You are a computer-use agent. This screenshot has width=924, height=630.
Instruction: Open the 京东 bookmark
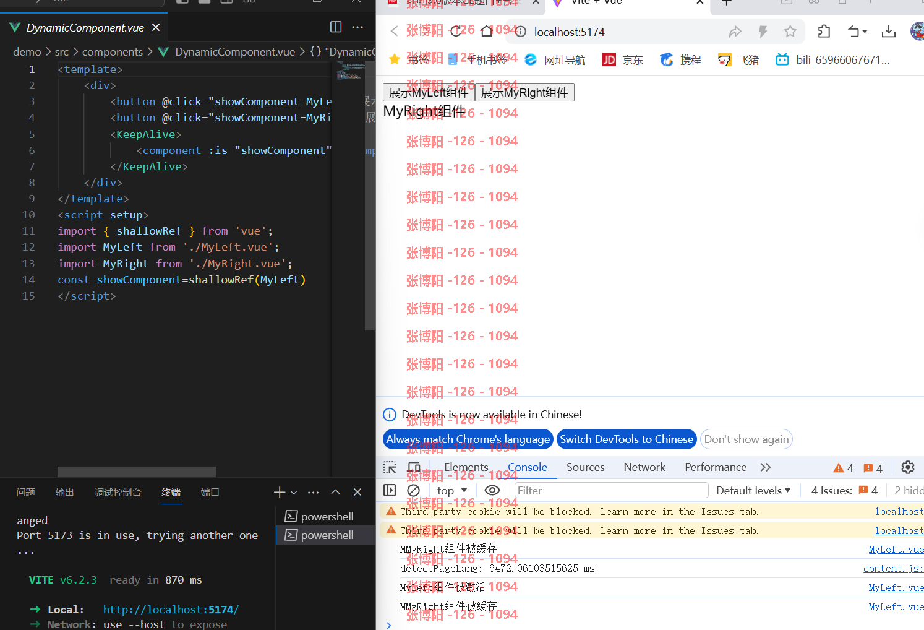tap(623, 59)
